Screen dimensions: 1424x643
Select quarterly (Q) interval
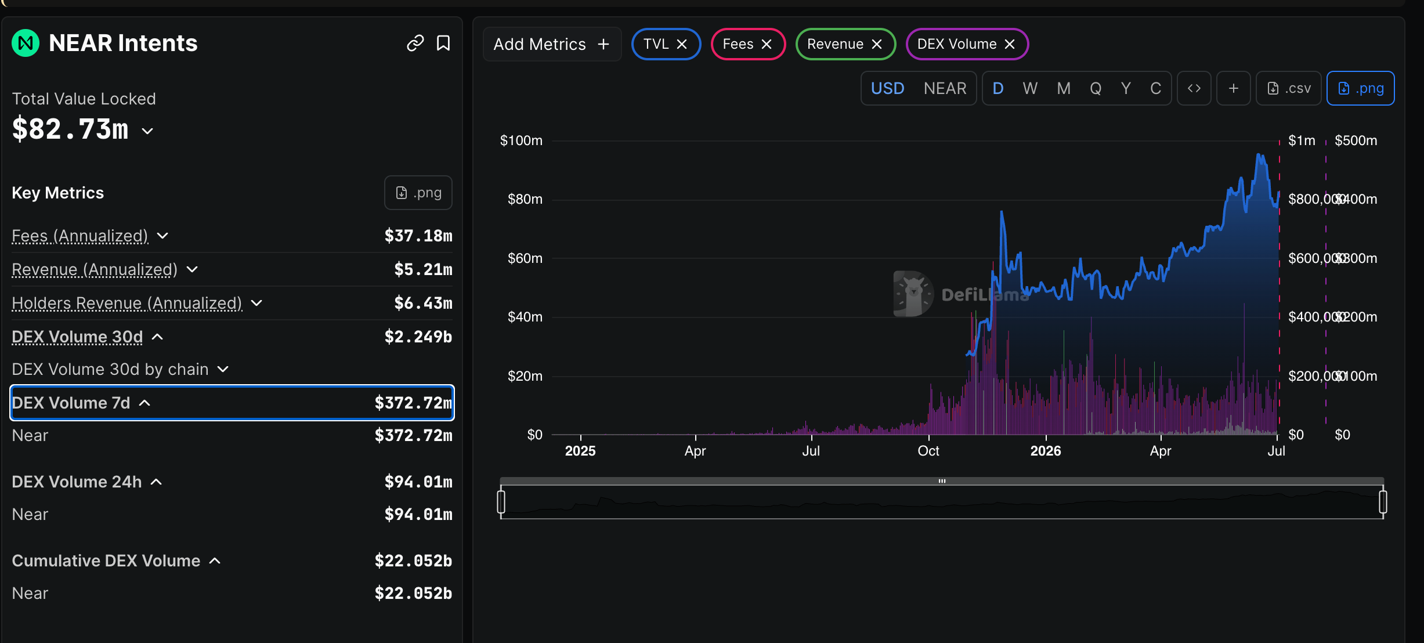point(1096,88)
